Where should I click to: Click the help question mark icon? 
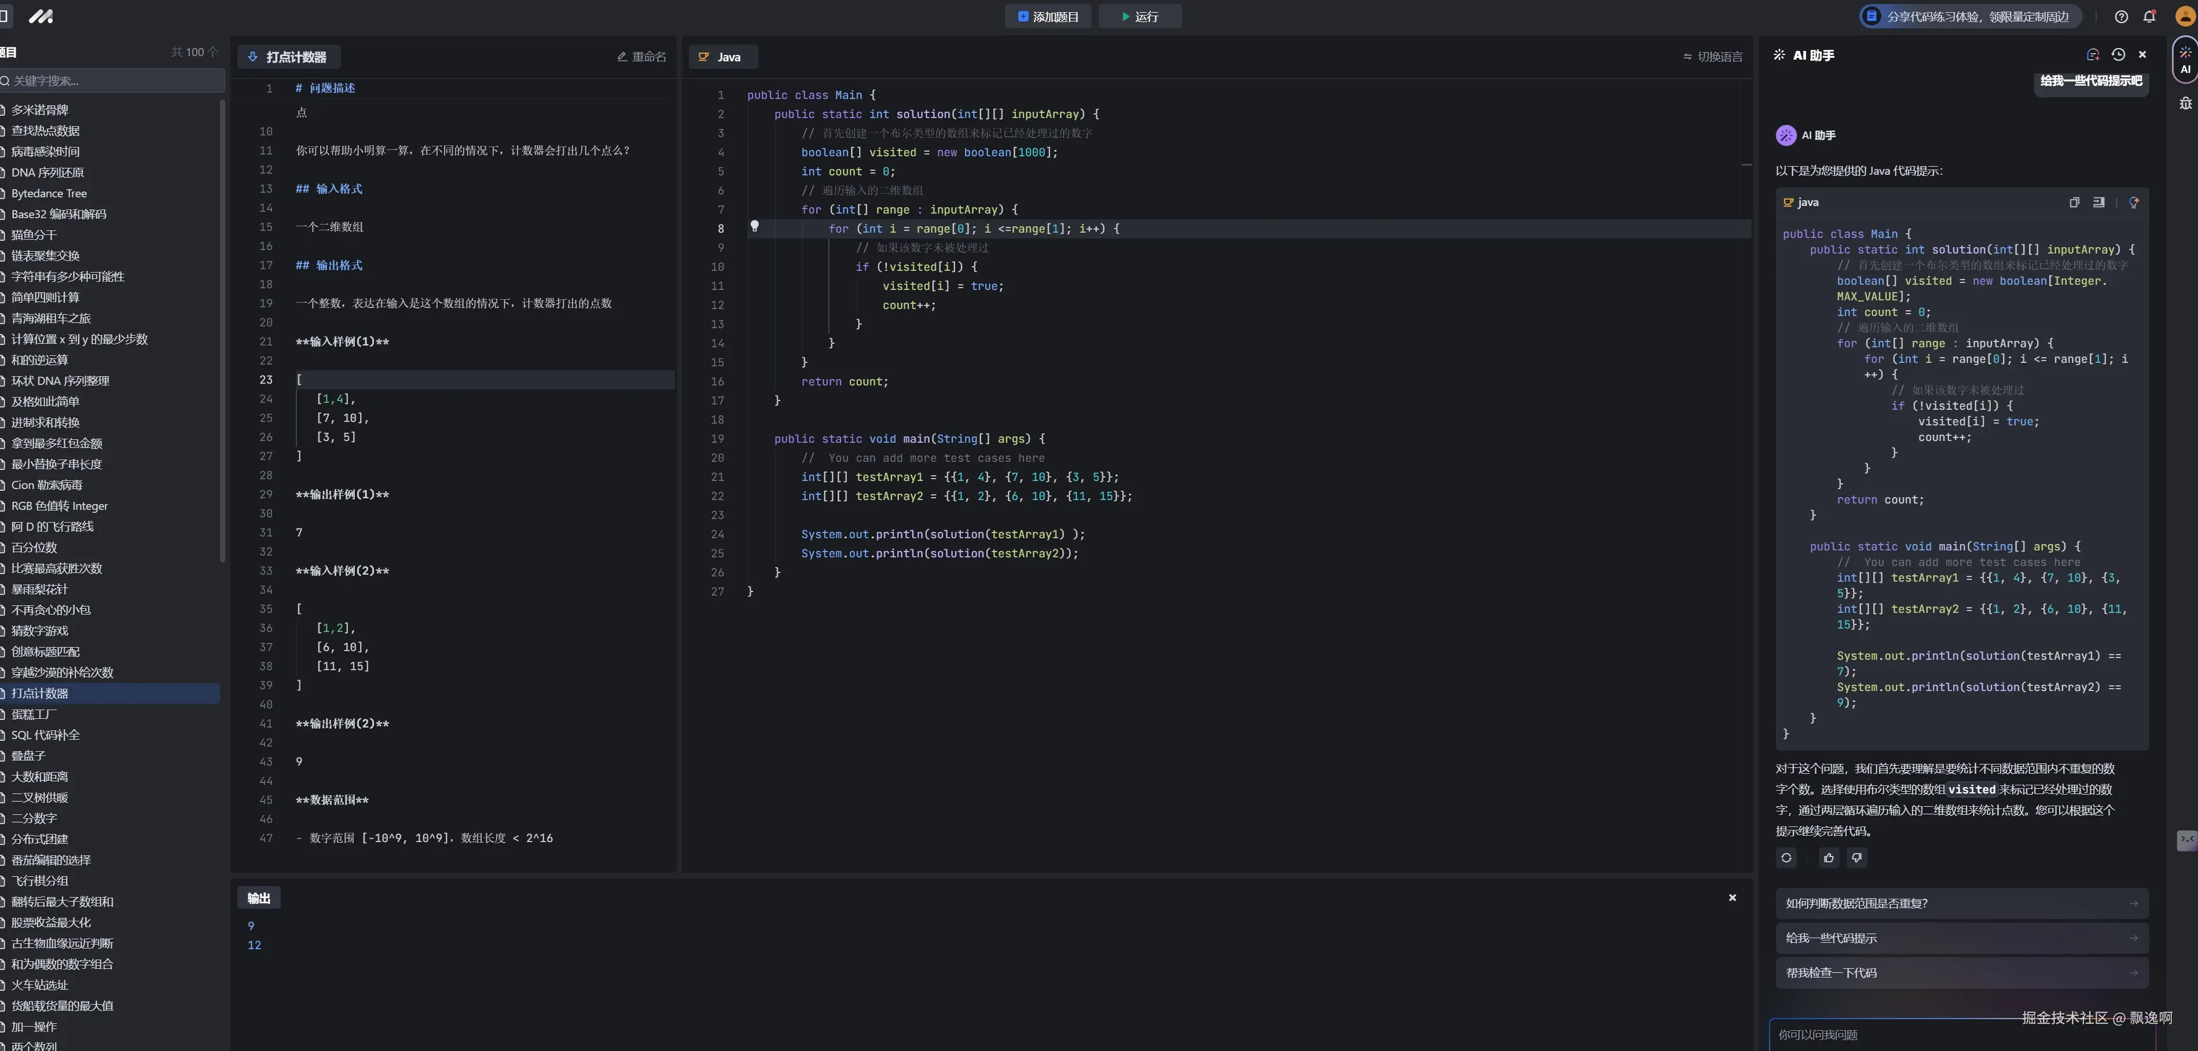2121,16
